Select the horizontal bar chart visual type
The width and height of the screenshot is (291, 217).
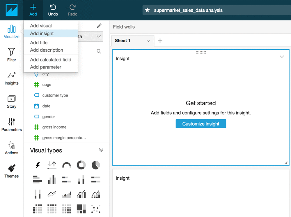click(x=38, y=180)
